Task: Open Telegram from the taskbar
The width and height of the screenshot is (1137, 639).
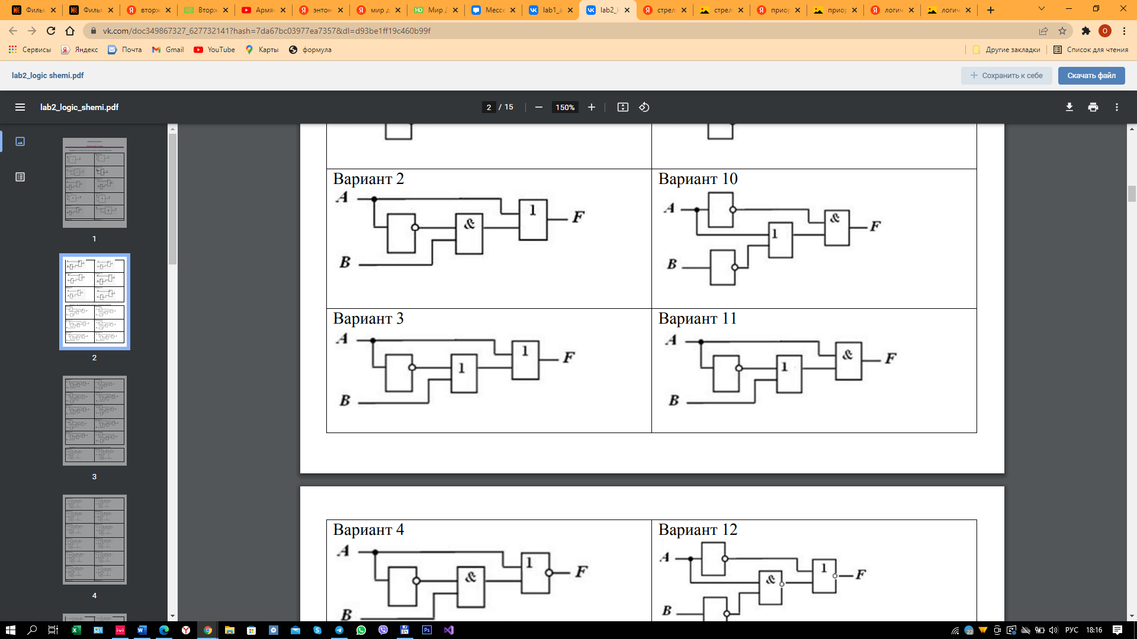Action: [339, 630]
